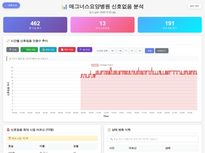Click the start hour field showing 00
Screen dimensions: 205x153
[112, 51]
